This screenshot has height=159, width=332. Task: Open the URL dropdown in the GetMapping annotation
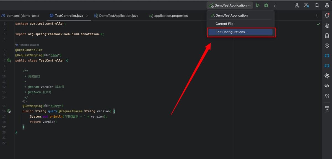click(46, 106)
